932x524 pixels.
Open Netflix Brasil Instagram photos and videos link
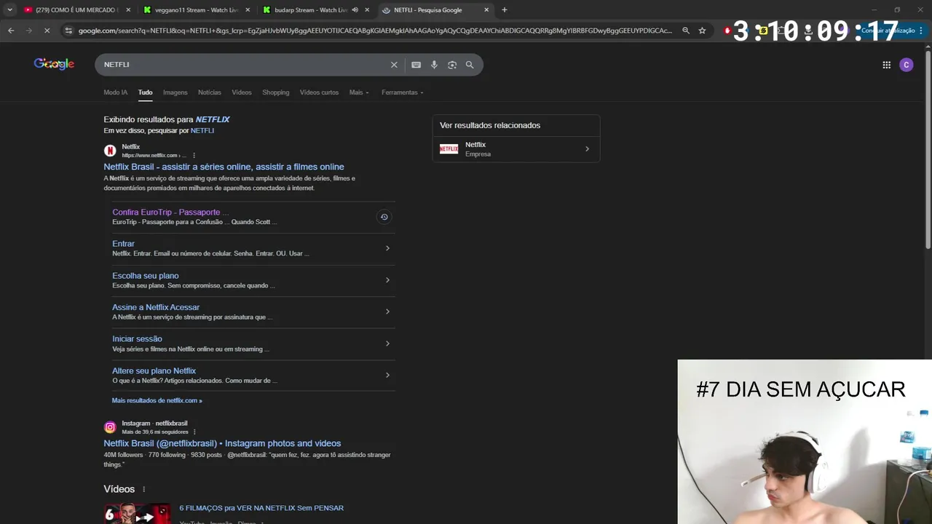[222, 443]
